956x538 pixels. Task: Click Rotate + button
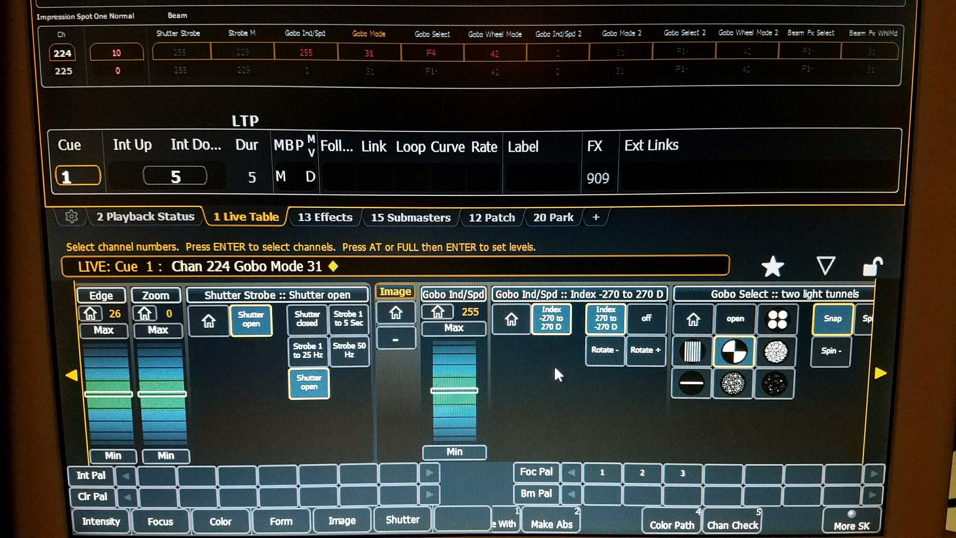645,350
